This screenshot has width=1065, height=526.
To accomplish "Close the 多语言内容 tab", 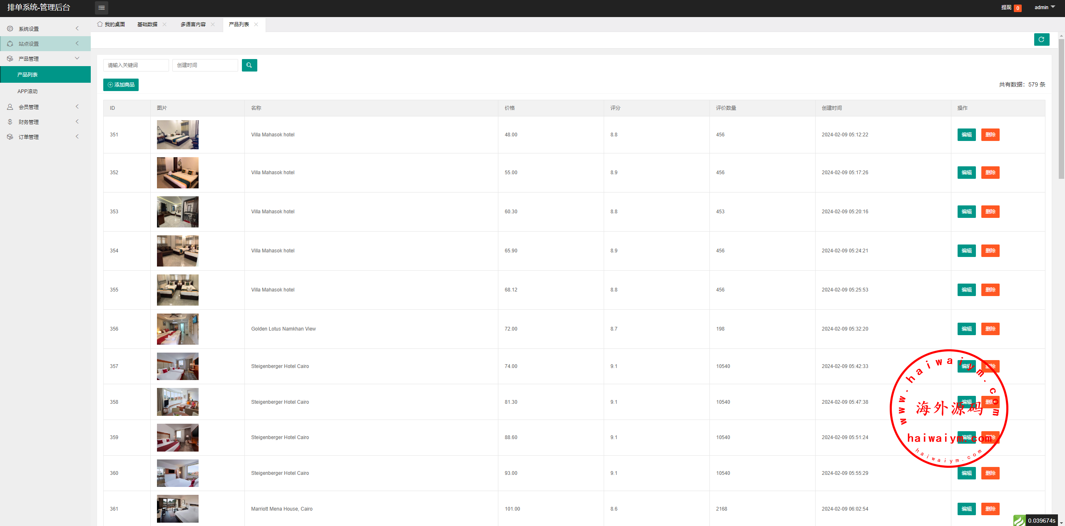I will (x=213, y=25).
